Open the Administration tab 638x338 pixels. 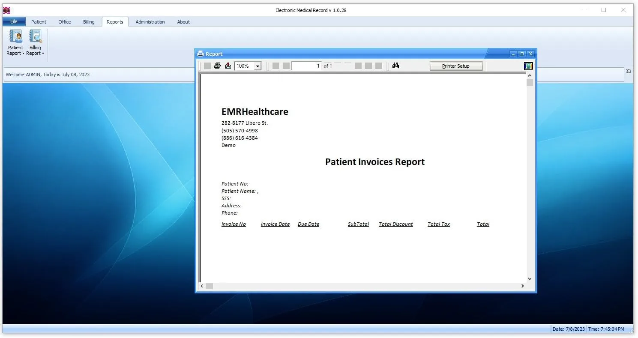tap(150, 21)
